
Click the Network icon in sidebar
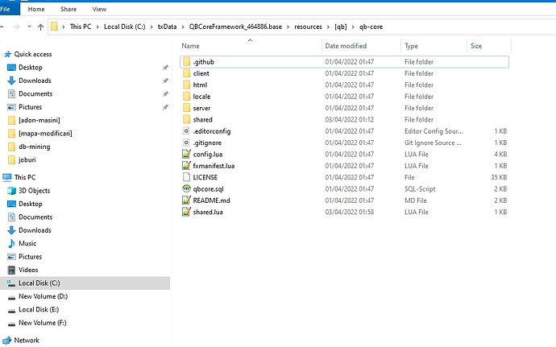pyautogui.click(x=7, y=341)
